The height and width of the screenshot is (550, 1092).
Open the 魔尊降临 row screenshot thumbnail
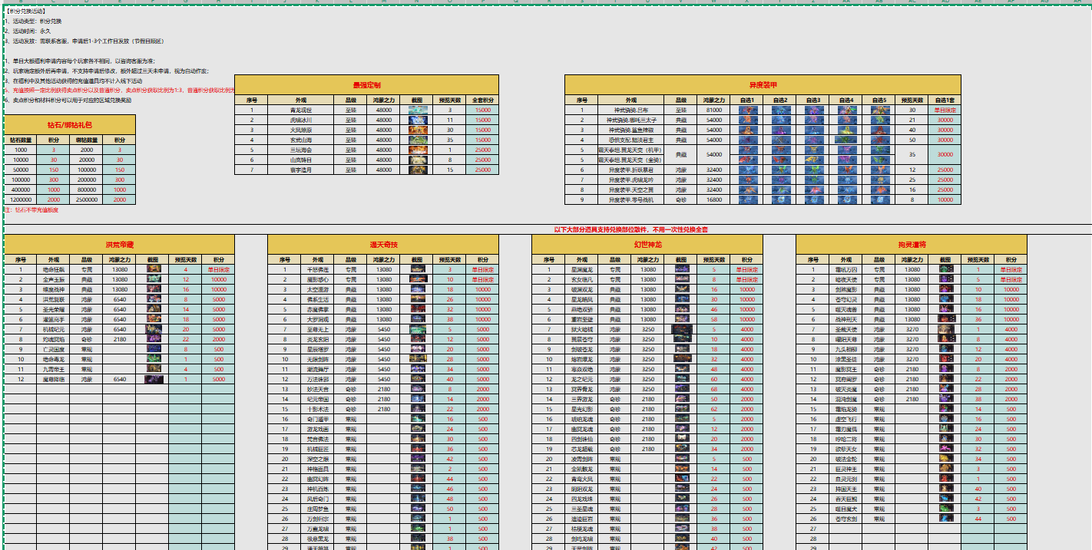point(154,379)
